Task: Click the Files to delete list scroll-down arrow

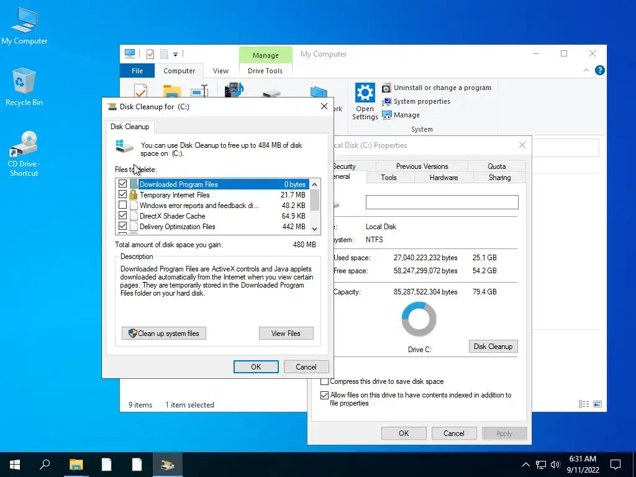Action: [314, 229]
